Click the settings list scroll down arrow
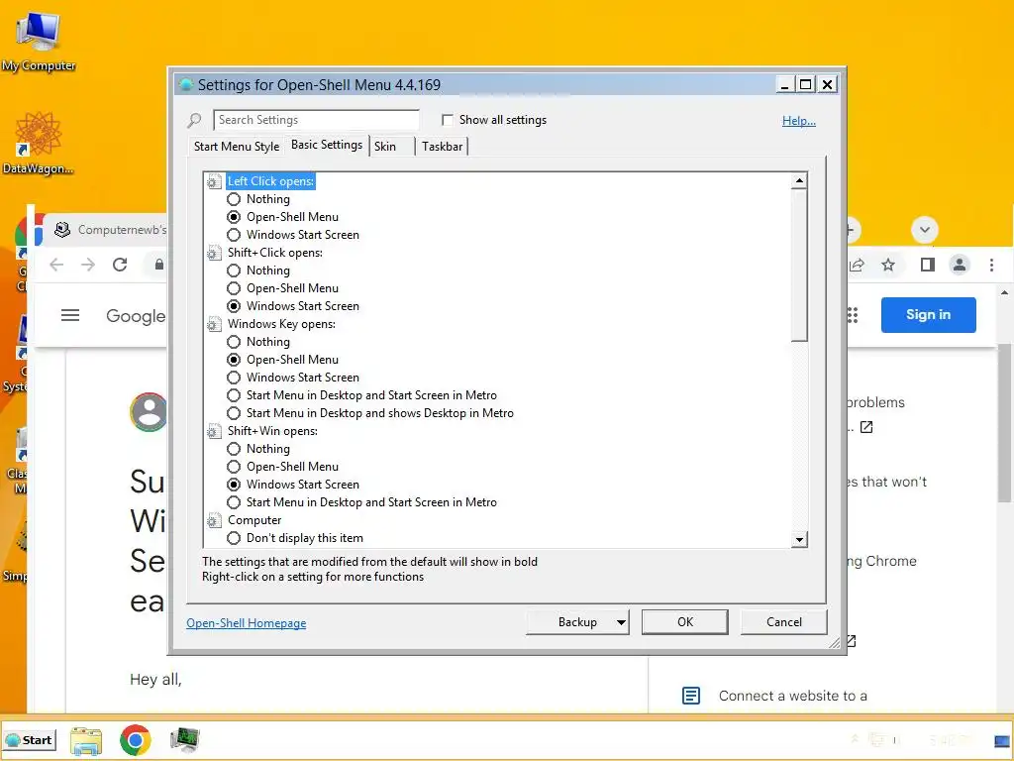The image size is (1014, 761). [x=800, y=539]
